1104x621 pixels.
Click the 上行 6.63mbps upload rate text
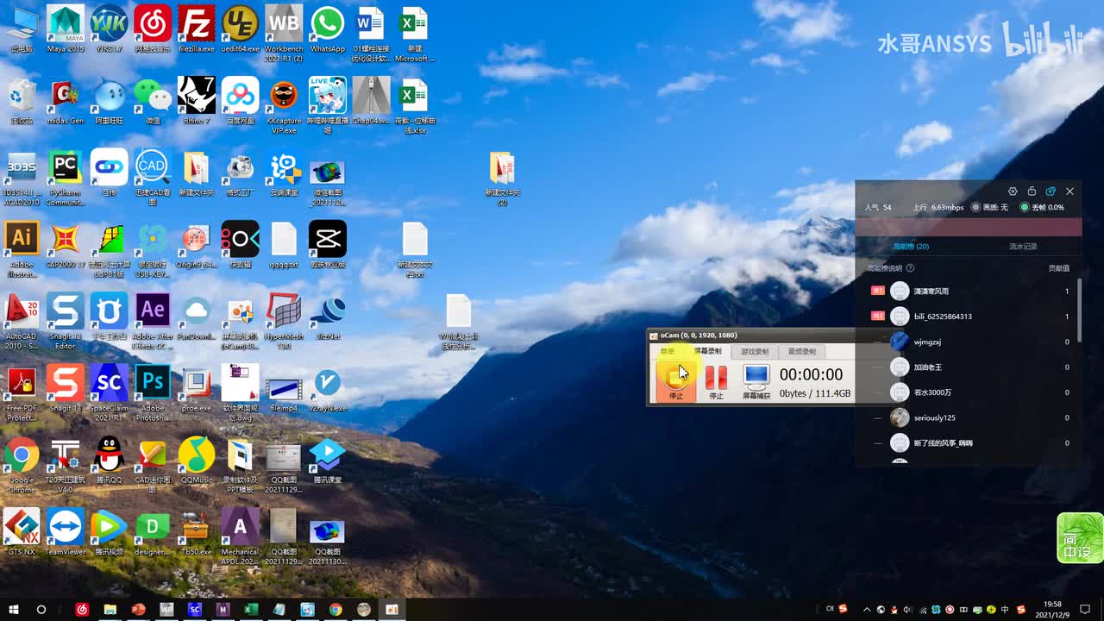click(938, 207)
